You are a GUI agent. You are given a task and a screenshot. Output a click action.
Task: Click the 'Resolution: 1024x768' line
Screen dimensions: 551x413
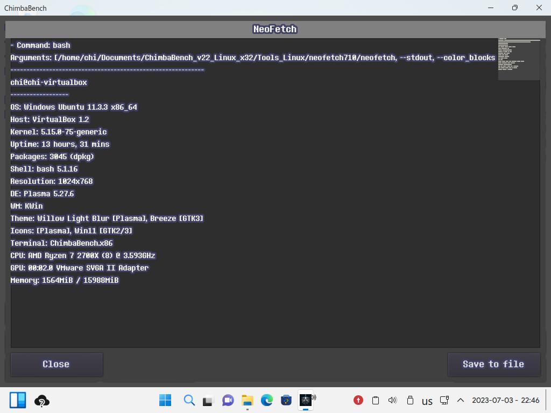(52, 181)
